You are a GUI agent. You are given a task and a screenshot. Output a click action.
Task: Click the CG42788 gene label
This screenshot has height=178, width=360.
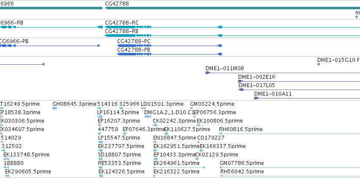(117, 4)
